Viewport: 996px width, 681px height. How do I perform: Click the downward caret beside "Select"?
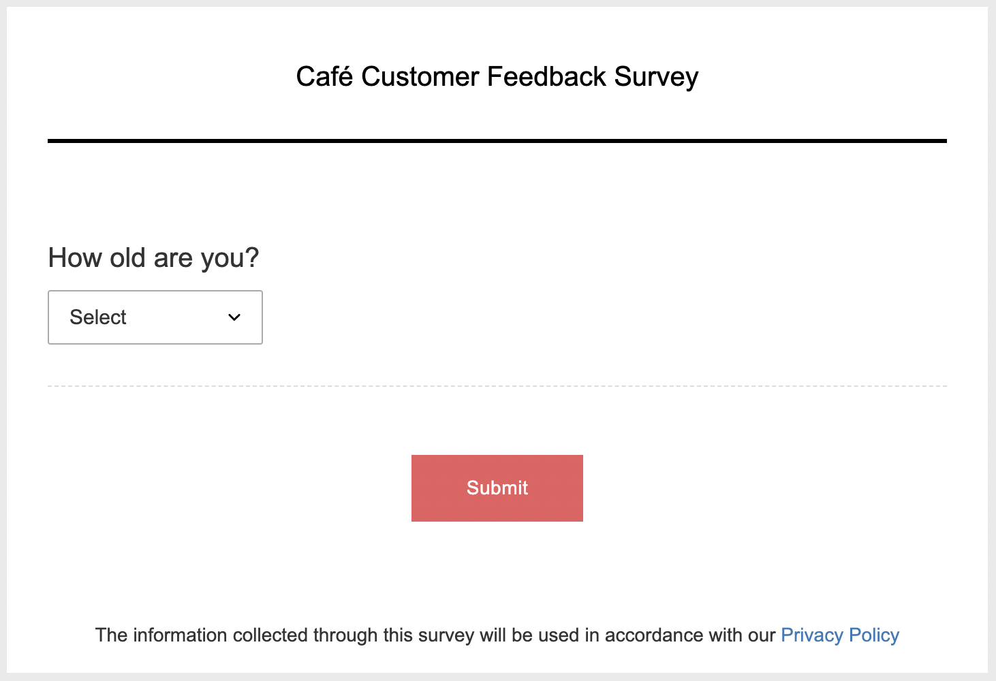pyautogui.click(x=234, y=317)
